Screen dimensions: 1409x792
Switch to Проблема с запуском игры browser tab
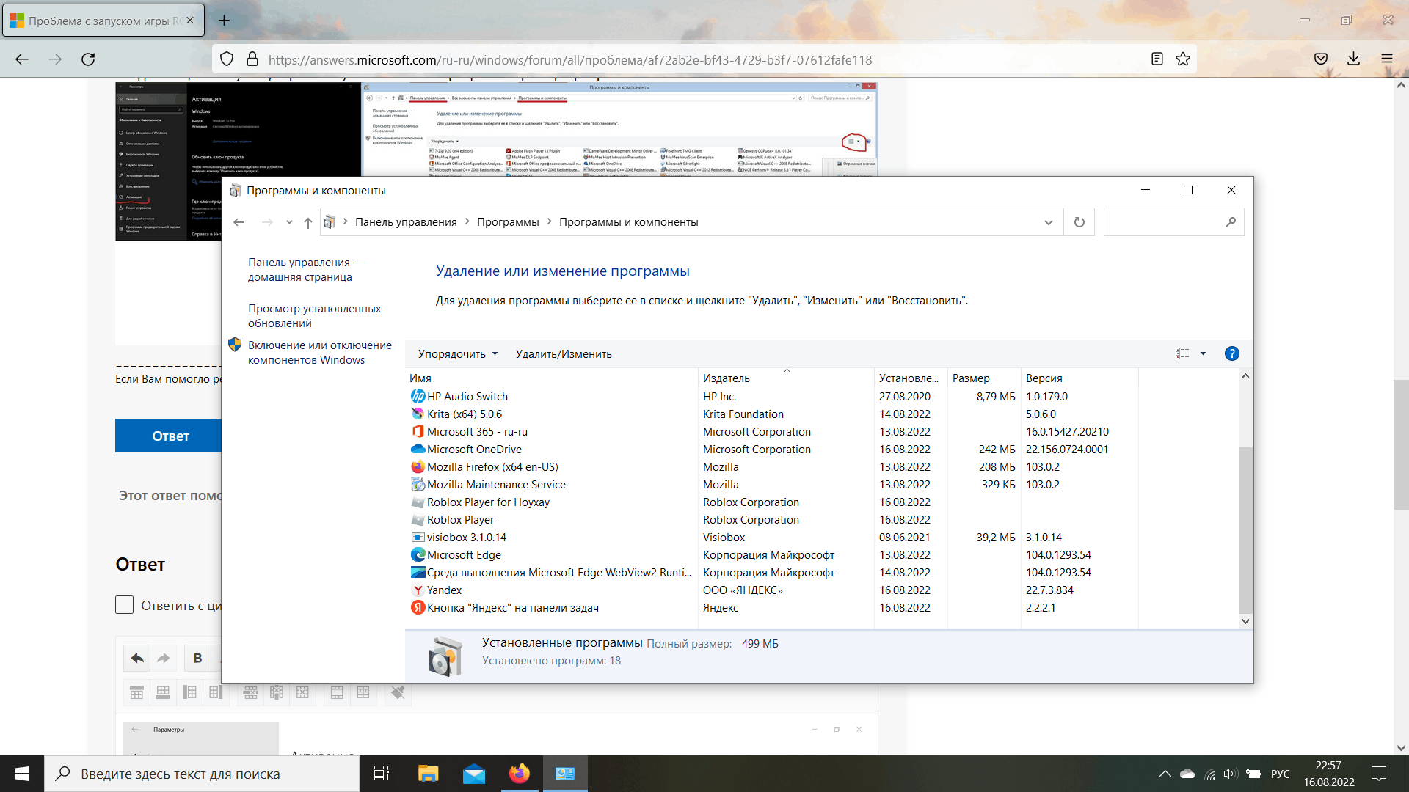[103, 21]
